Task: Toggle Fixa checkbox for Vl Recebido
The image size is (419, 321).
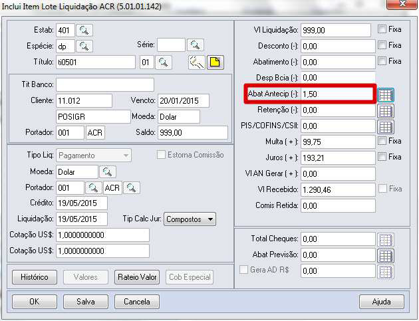Action: [x=382, y=189]
